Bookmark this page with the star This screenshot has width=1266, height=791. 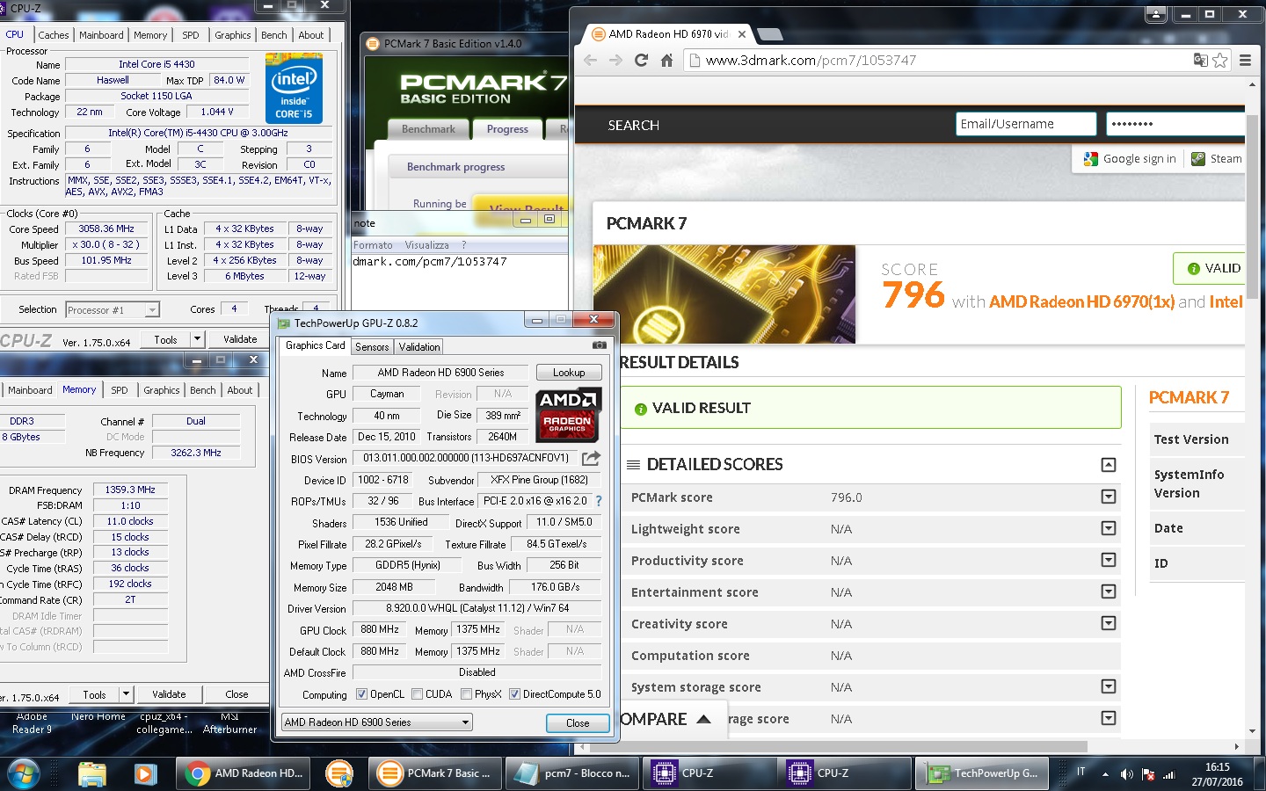coord(1219,60)
